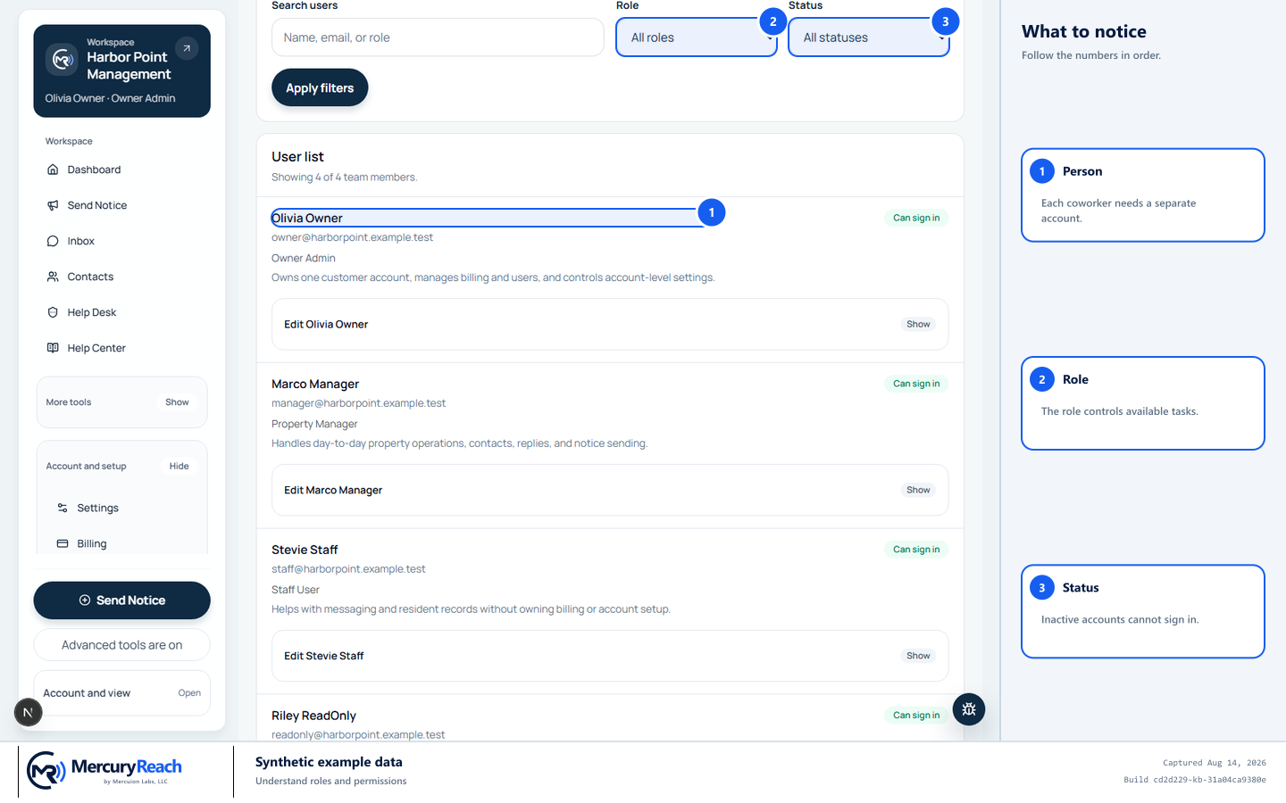Click the description starting 'Handles day-to-day property operations'
The width and height of the screenshot is (1286, 803).
[460, 443]
